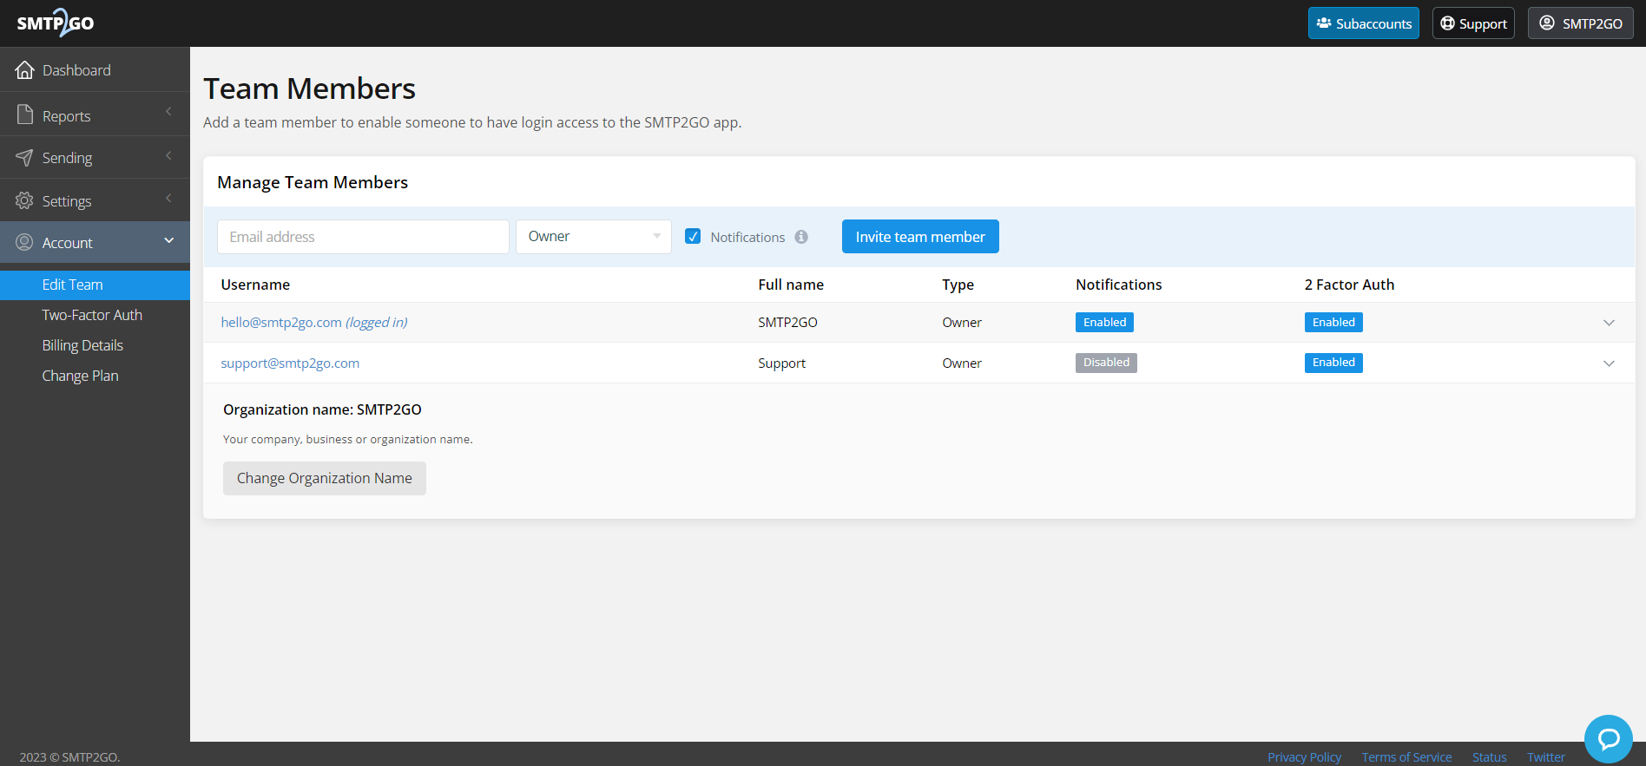Open the Support button

tap(1473, 23)
